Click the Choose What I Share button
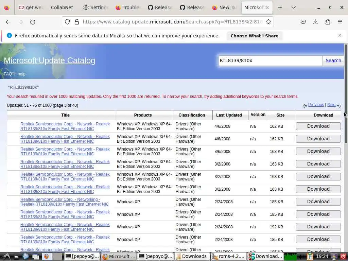The image size is (348, 261). point(254,36)
